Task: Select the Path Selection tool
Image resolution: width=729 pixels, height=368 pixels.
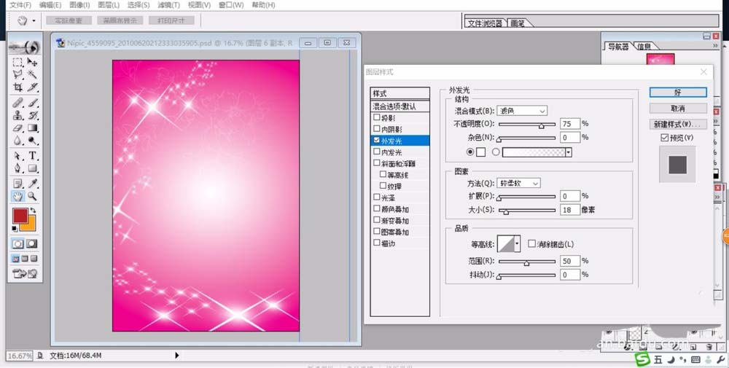Action: click(17, 156)
